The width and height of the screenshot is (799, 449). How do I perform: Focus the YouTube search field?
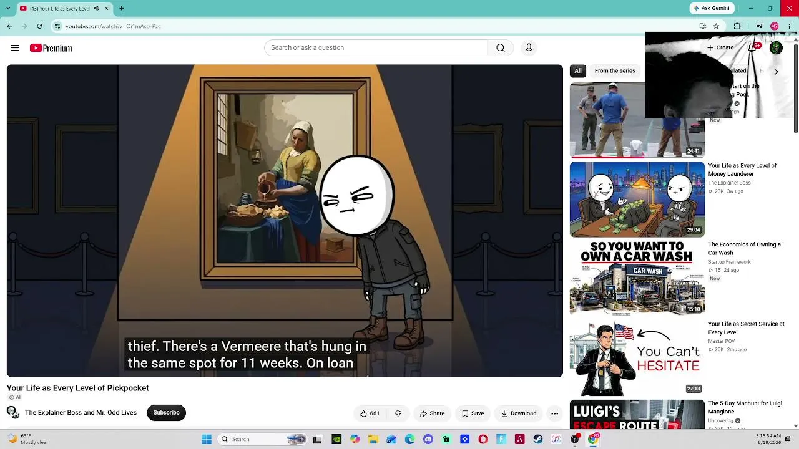(376, 48)
